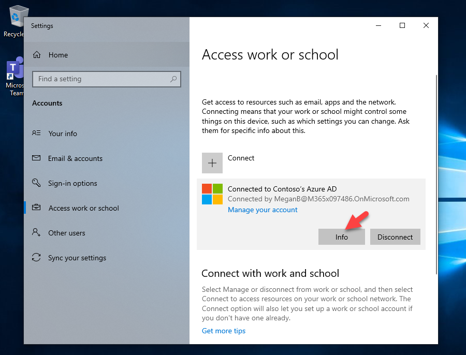Image resolution: width=466 pixels, height=355 pixels.
Task: Open the Manage your account link
Action: (263, 210)
